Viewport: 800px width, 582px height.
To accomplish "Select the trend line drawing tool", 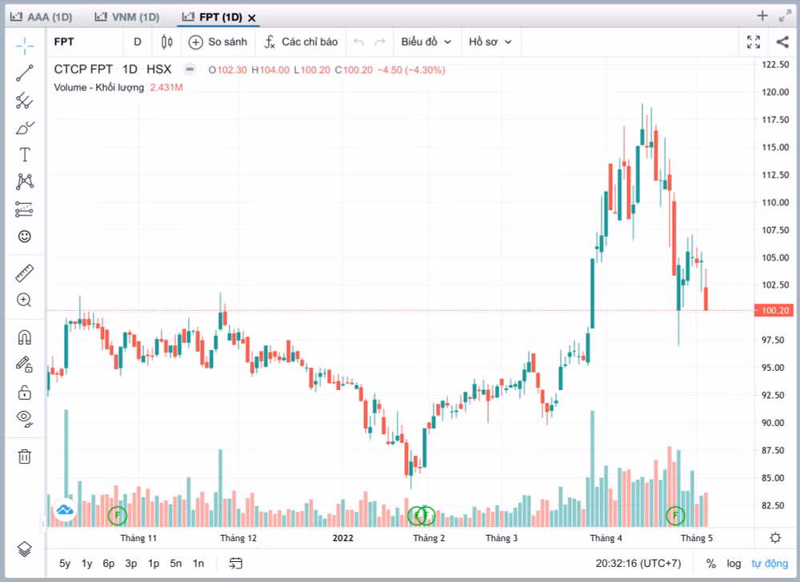I will [25, 73].
